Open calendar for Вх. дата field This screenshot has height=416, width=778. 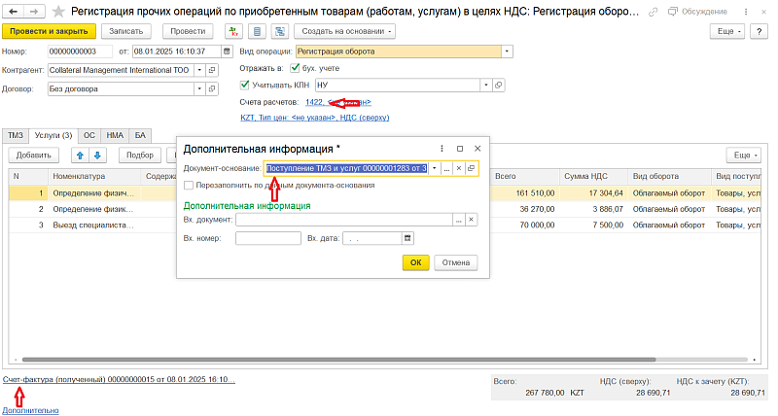click(x=407, y=238)
